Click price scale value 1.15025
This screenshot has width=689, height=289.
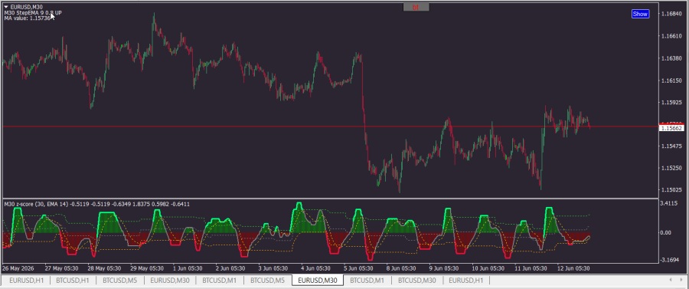point(671,190)
